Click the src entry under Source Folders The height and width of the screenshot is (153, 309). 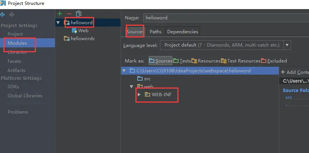(x=289, y=98)
